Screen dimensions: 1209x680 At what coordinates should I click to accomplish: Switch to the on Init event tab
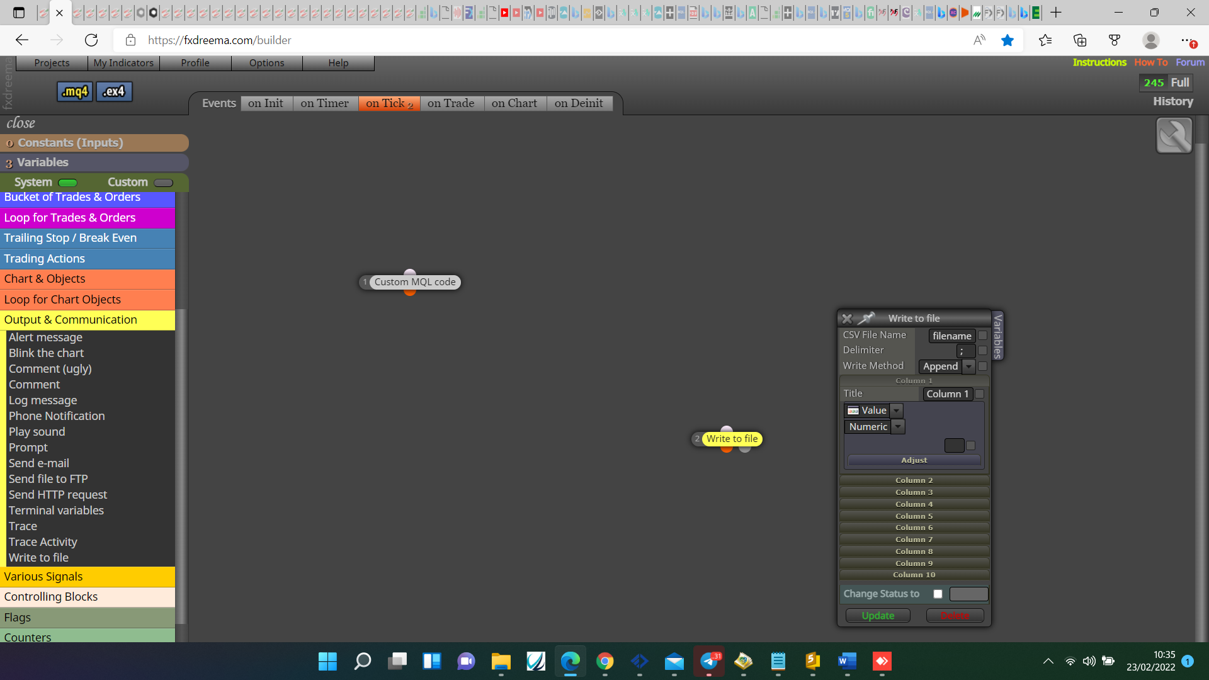tap(266, 103)
